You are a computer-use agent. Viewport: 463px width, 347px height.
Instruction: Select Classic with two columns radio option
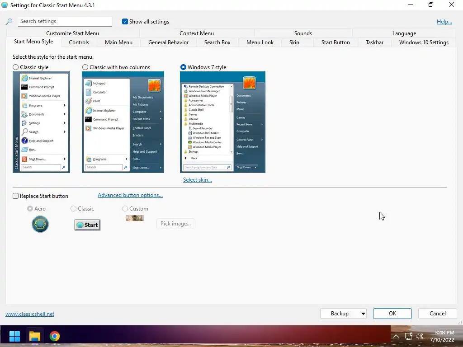click(85, 67)
